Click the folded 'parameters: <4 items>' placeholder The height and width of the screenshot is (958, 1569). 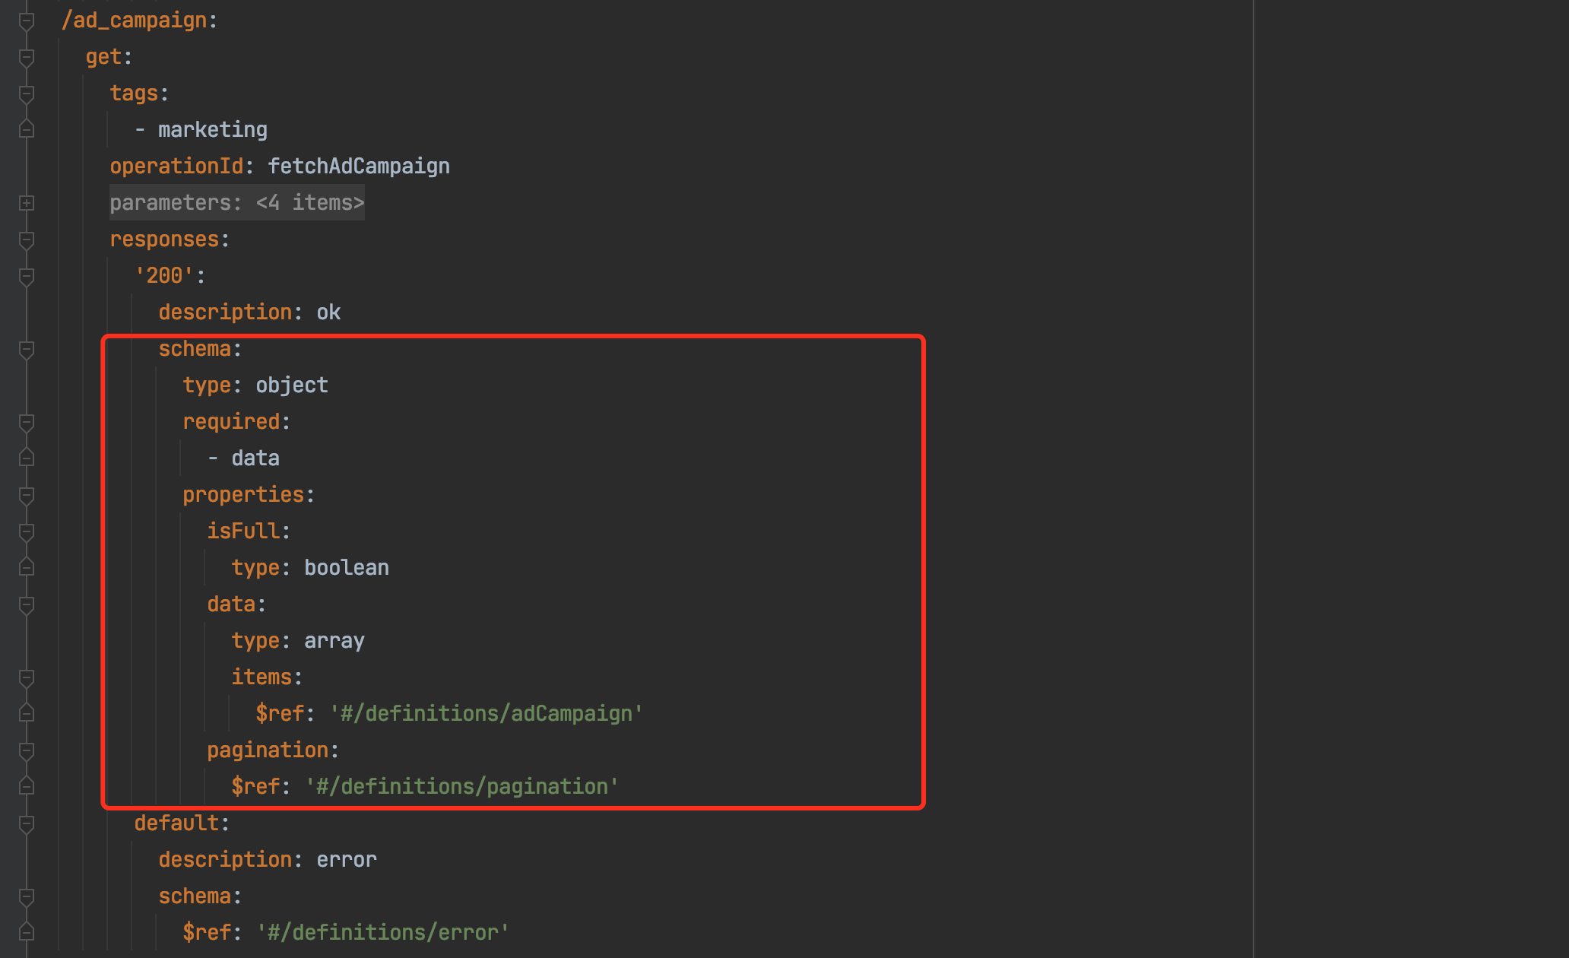[237, 203]
